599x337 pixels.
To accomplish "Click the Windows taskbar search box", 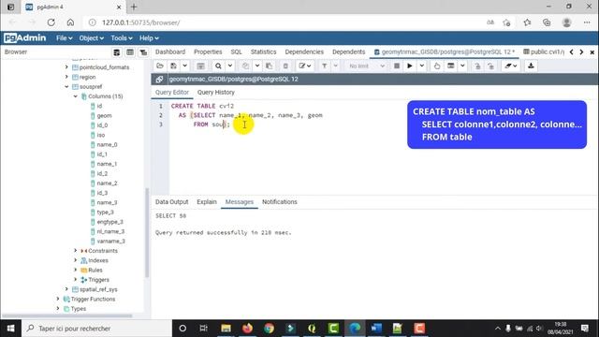I will (96, 329).
